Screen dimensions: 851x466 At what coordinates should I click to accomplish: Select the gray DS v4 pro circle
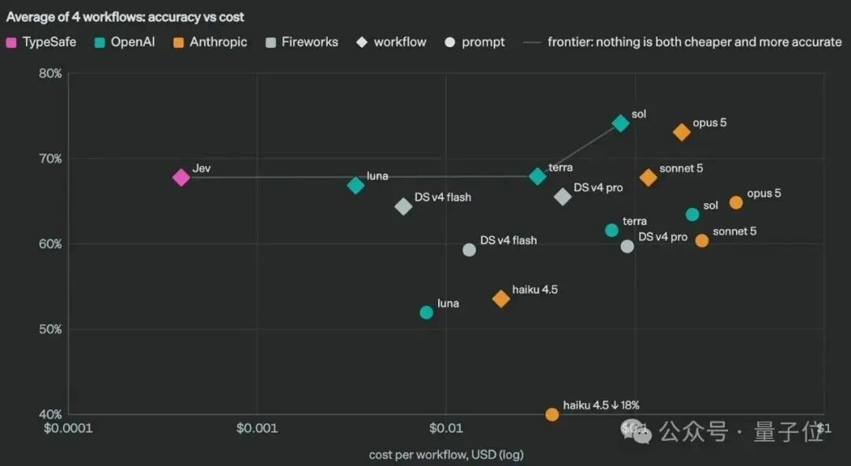pyautogui.click(x=627, y=246)
